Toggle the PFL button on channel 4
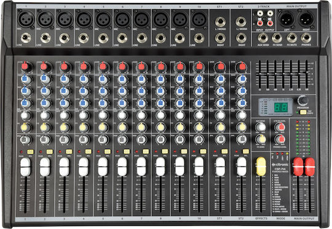This screenshot has width=332, height=229. [x=88, y=152]
